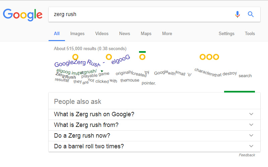Click the blue magnifying glass search icon
This screenshot has width=268, height=167.
(x=251, y=14)
